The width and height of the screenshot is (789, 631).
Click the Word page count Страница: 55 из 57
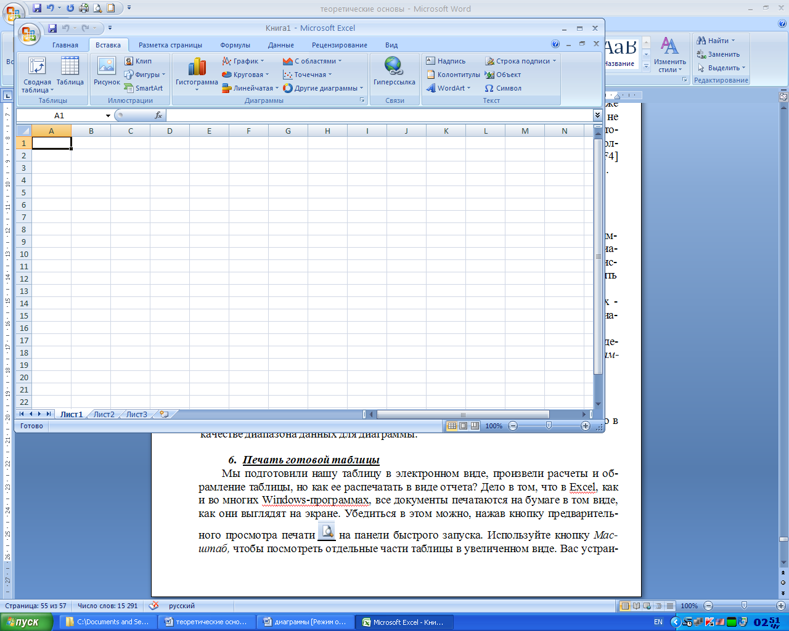(36, 606)
